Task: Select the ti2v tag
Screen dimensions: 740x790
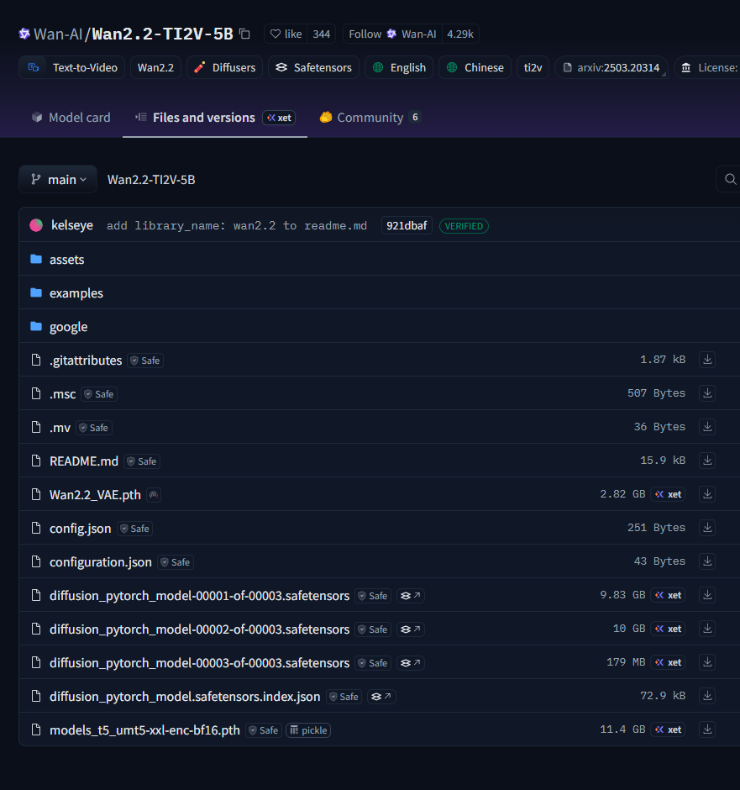Action: (x=533, y=67)
